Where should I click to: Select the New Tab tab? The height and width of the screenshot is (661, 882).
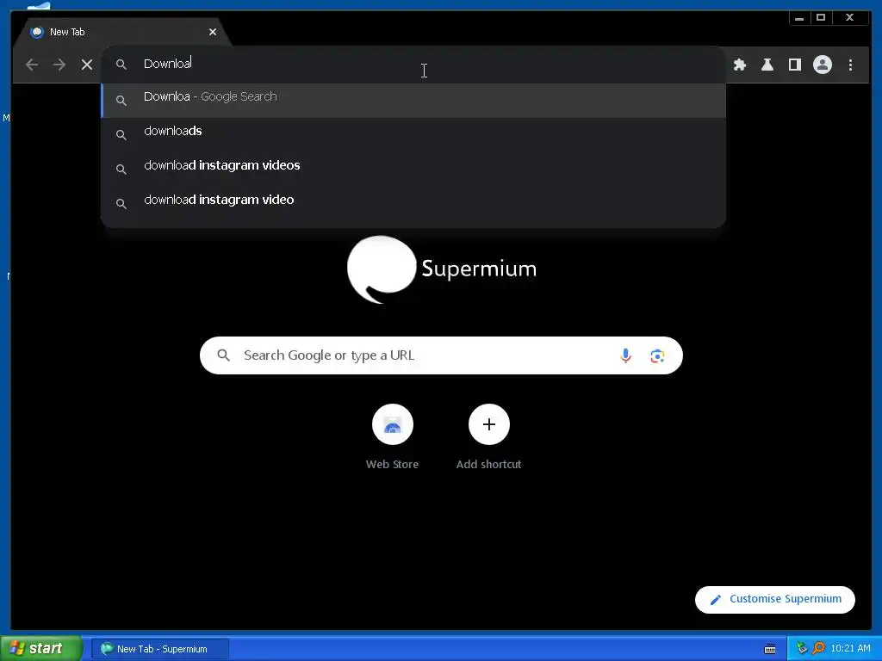click(x=121, y=32)
